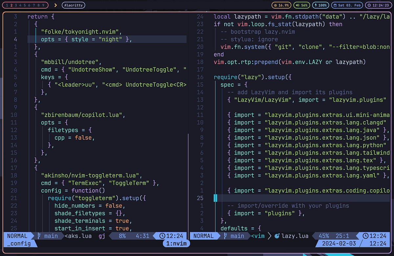Click the clock icon next to 12:24 left statusline
394x256 pixels.
(162, 236)
